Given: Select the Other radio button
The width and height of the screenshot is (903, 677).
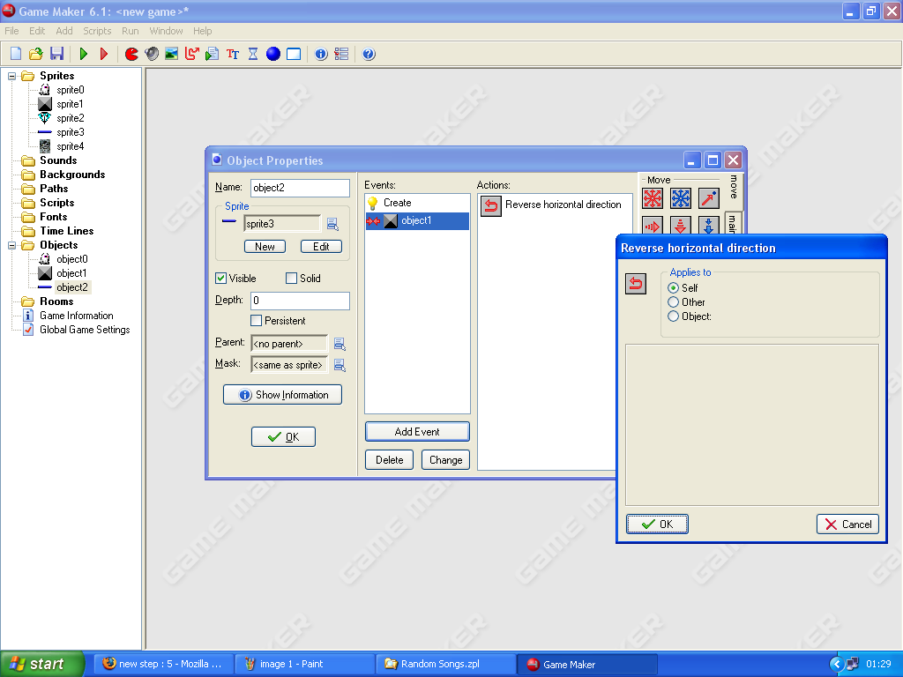Looking at the screenshot, I should pos(674,302).
